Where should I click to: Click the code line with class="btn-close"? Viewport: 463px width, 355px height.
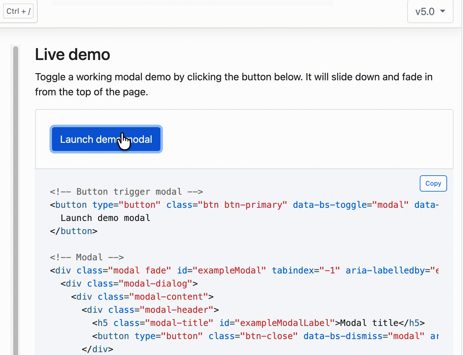[x=265, y=336]
